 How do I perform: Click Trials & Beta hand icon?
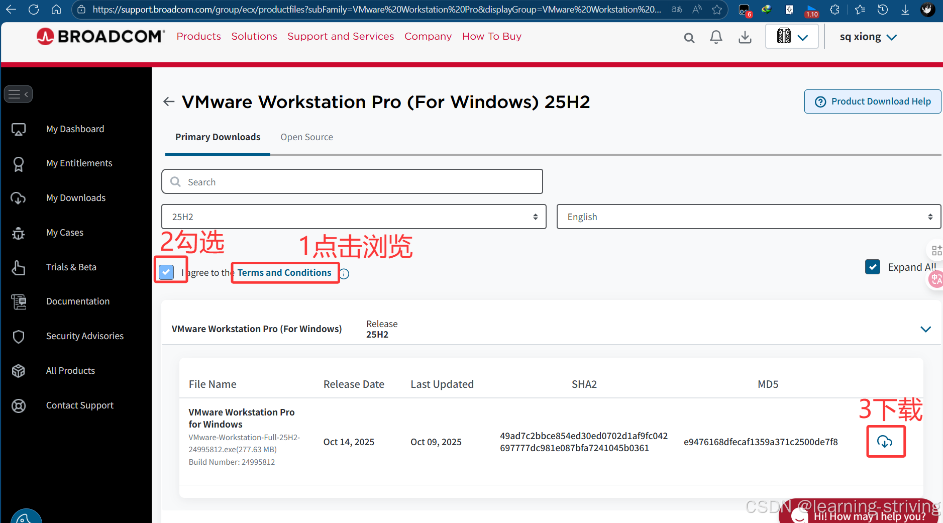coord(19,268)
